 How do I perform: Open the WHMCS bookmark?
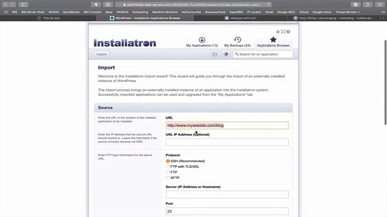pyautogui.click(x=122, y=12)
